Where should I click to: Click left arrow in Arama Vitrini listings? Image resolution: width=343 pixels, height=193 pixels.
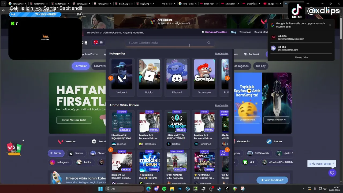[111, 150]
